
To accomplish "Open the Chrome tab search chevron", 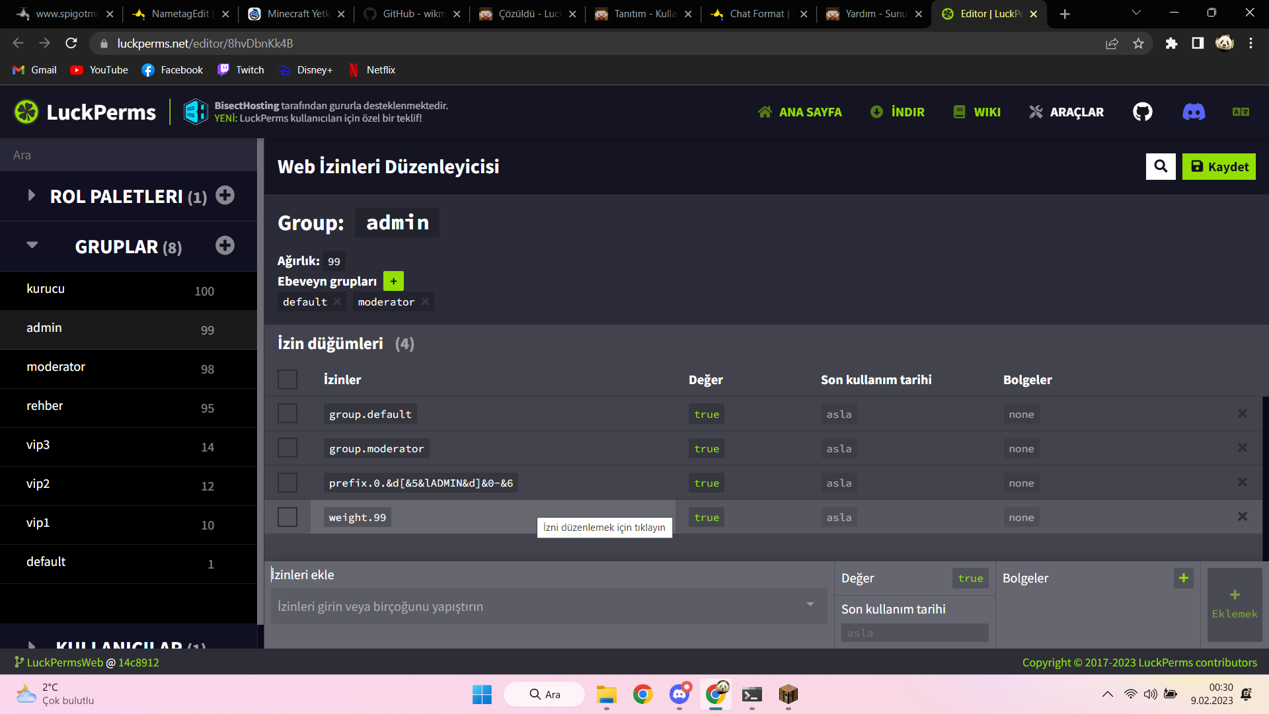I will click(x=1136, y=13).
